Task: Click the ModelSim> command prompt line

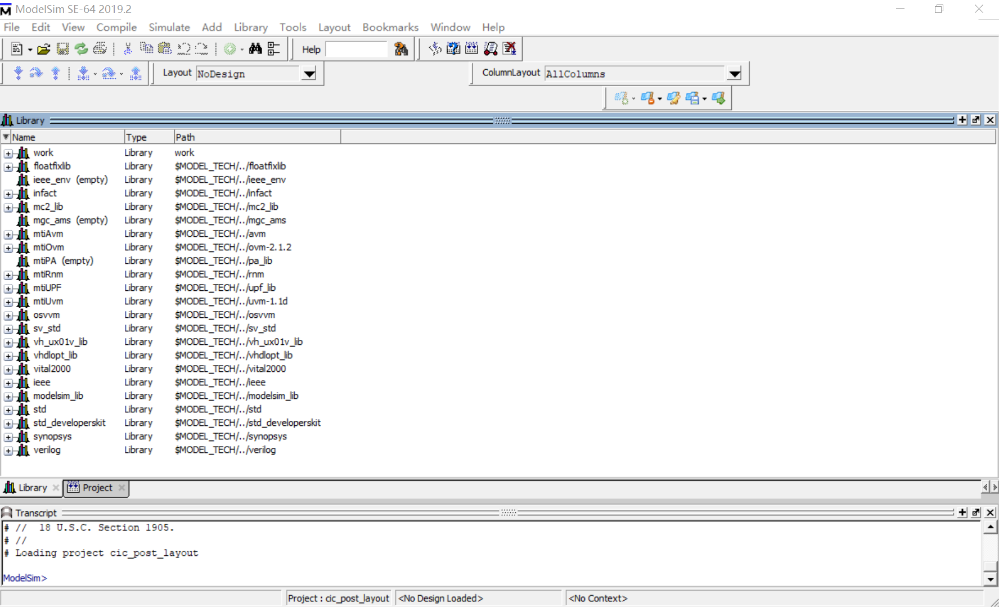Action: point(25,578)
